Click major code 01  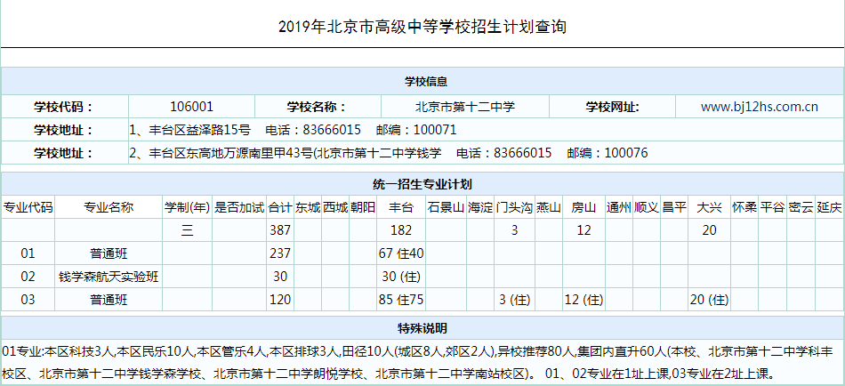[28, 253]
